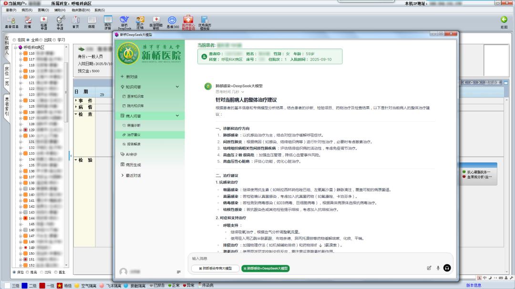Open the 医嘱 medical orders toolbar icon

[x=28, y=22]
